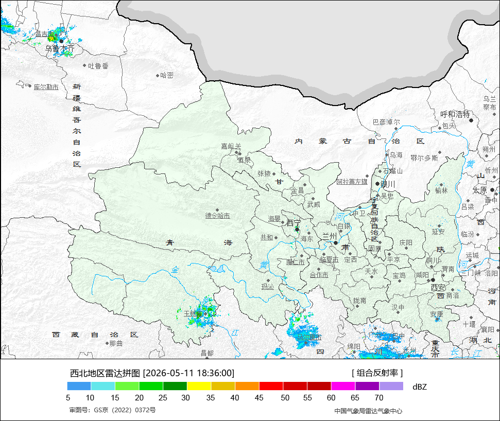Click the blue 5 dBZ legend swatch
500x421 pixels.
click(79, 387)
